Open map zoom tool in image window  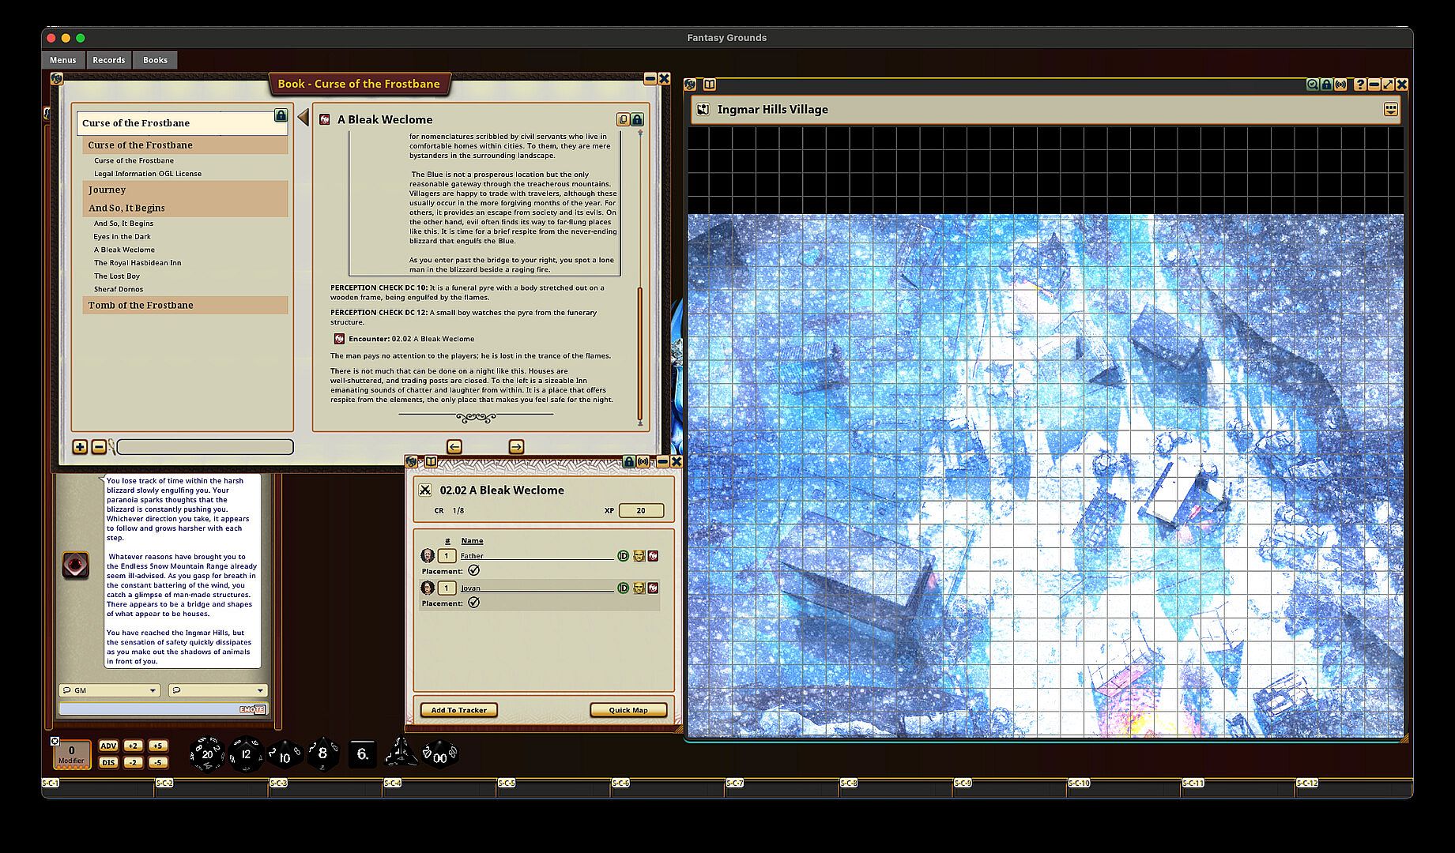click(1312, 85)
